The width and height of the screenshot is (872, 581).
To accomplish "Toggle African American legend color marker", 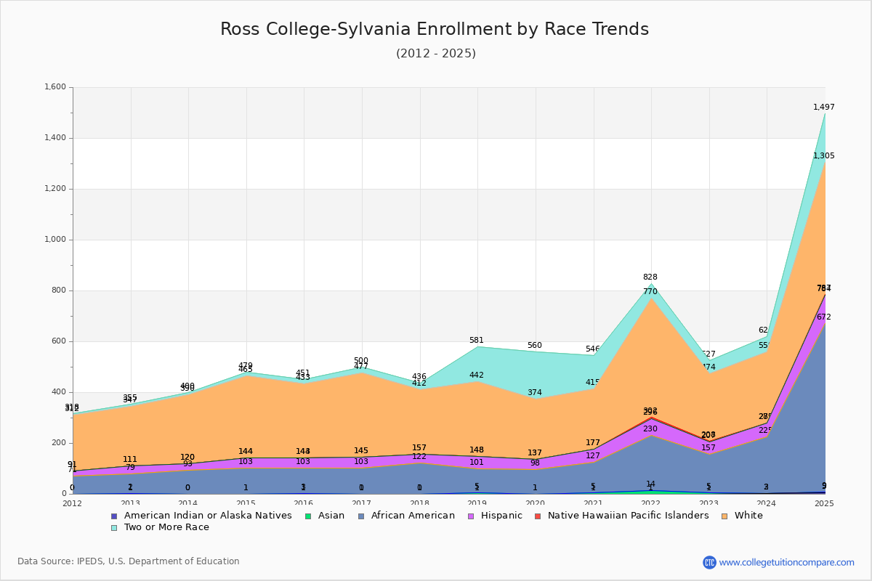I will (x=360, y=516).
